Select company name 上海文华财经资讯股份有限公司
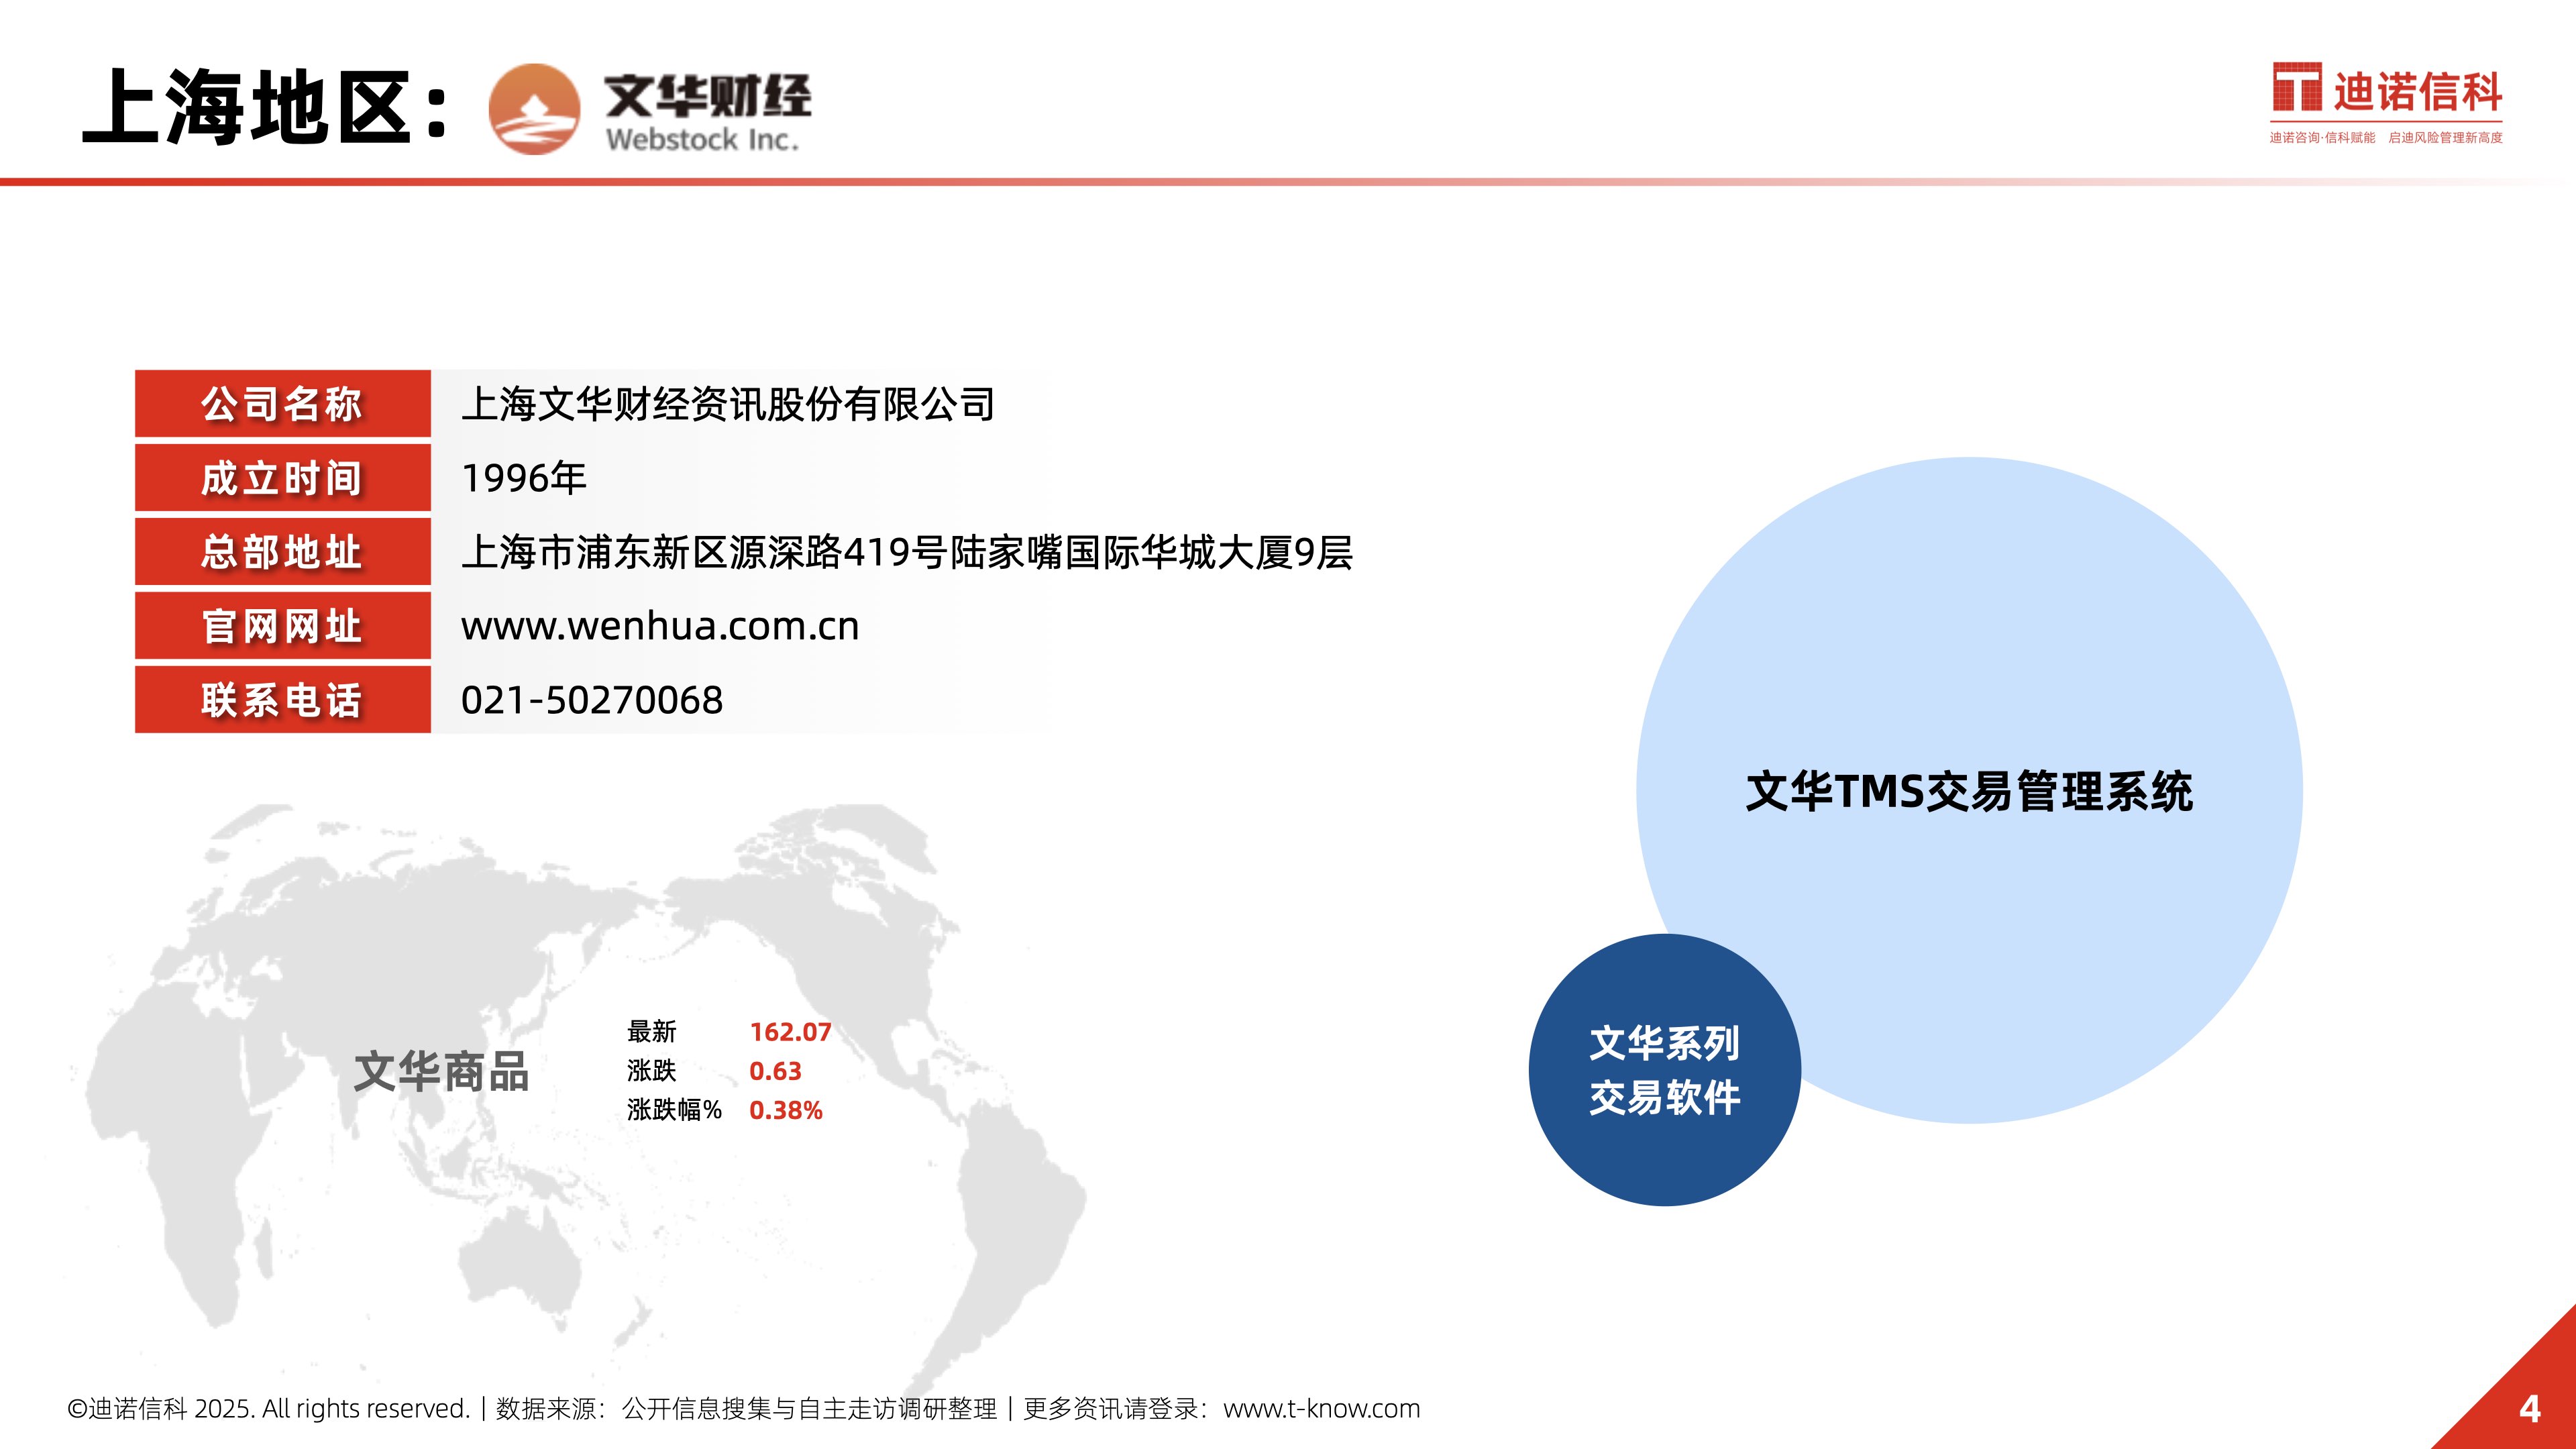The height and width of the screenshot is (1449, 2576). click(x=728, y=404)
